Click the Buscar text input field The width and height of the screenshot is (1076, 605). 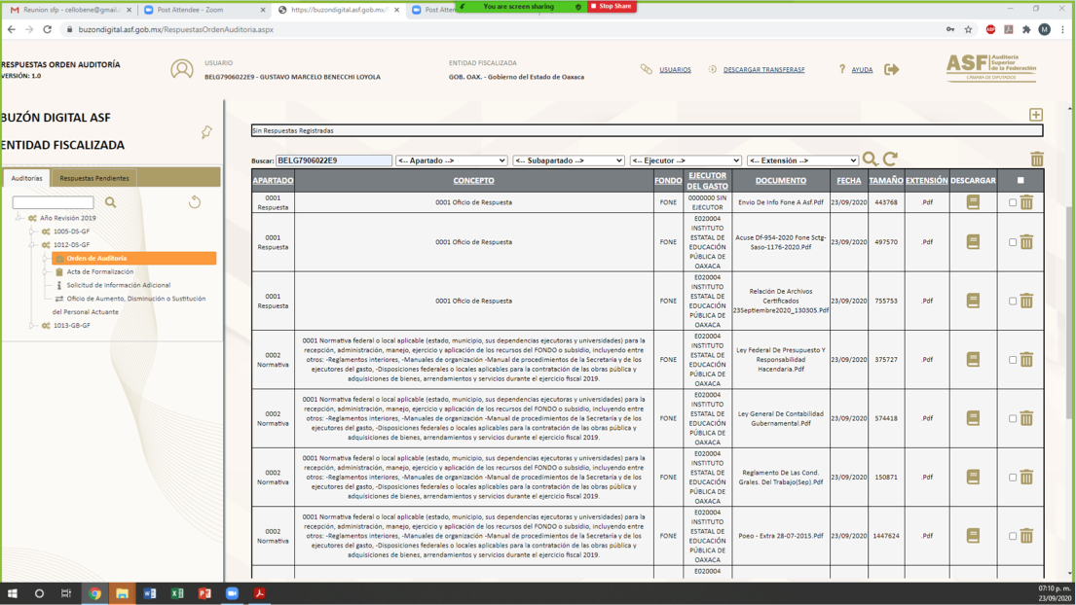coord(334,160)
